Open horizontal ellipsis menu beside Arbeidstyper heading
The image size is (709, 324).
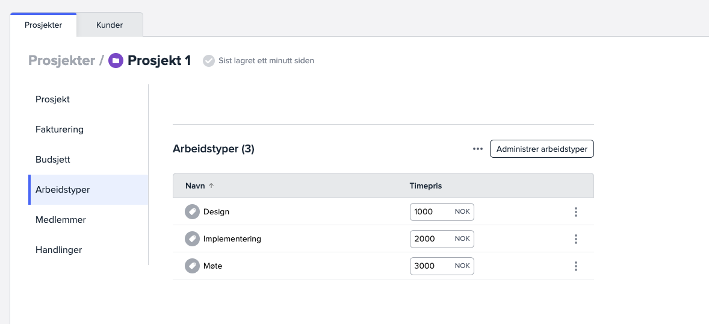[x=478, y=149]
